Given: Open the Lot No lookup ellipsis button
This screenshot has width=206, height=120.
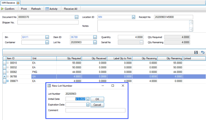Looking at the screenshot, I should [95, 42].
